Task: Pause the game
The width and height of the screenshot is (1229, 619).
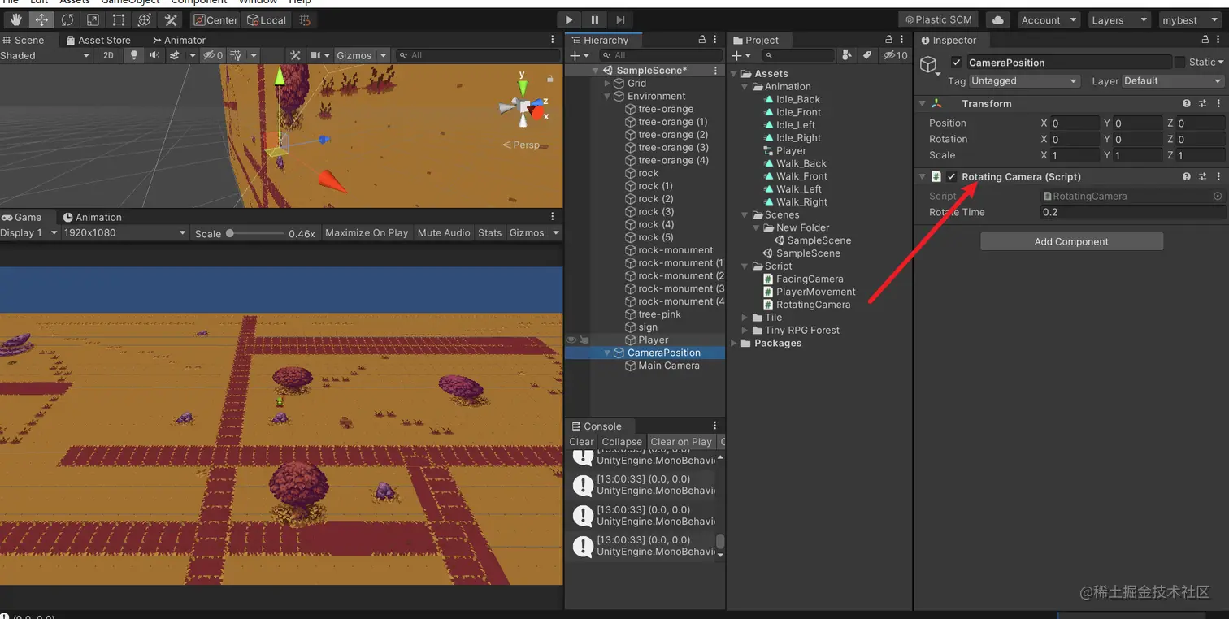Action: (594, 19)
